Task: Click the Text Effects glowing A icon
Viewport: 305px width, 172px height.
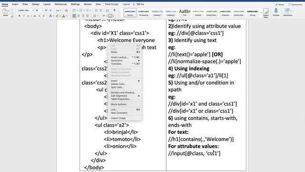Action: pyautogui.click(x=51, y=16)
